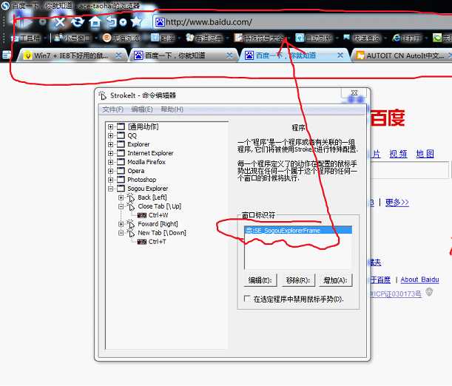The height and width of the screenshot is (386, 452).
Task: Click the 无痕浏览 toolbar item
Action: 121,38
